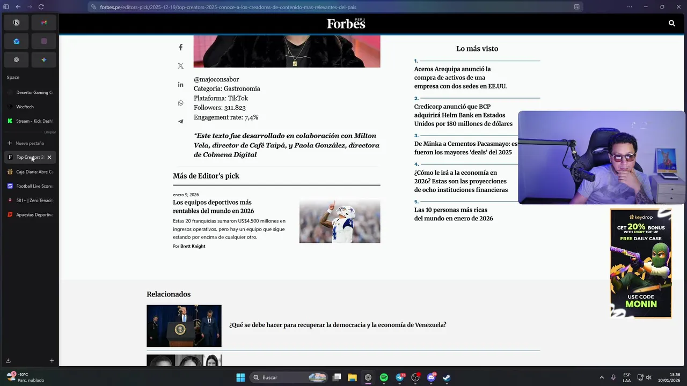Click the Venezuela article podium thumbnail
Screen dimensions: 687x386
(184, 326)
